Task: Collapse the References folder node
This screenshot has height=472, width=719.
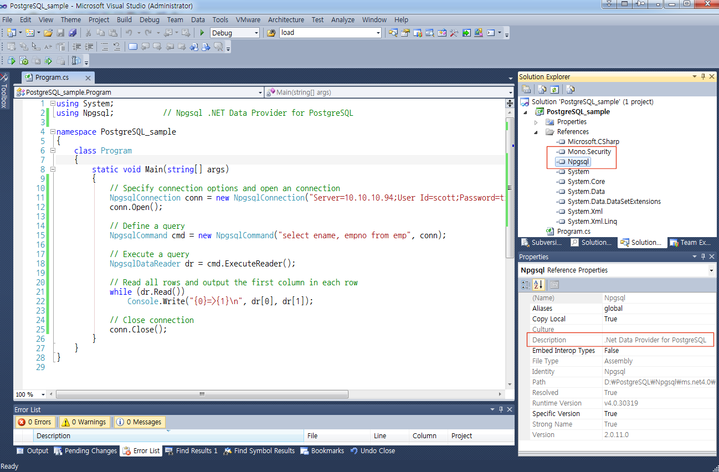Action: point(536,132)
